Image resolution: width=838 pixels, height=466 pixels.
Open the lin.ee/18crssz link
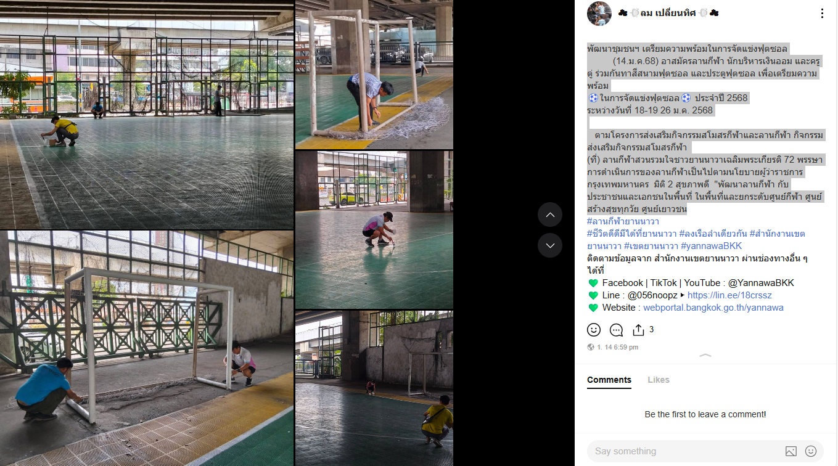tap(729, 295)
